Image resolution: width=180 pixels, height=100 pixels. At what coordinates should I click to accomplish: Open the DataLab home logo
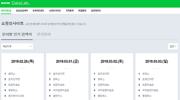pyautogui.click(x=21, y=3)
